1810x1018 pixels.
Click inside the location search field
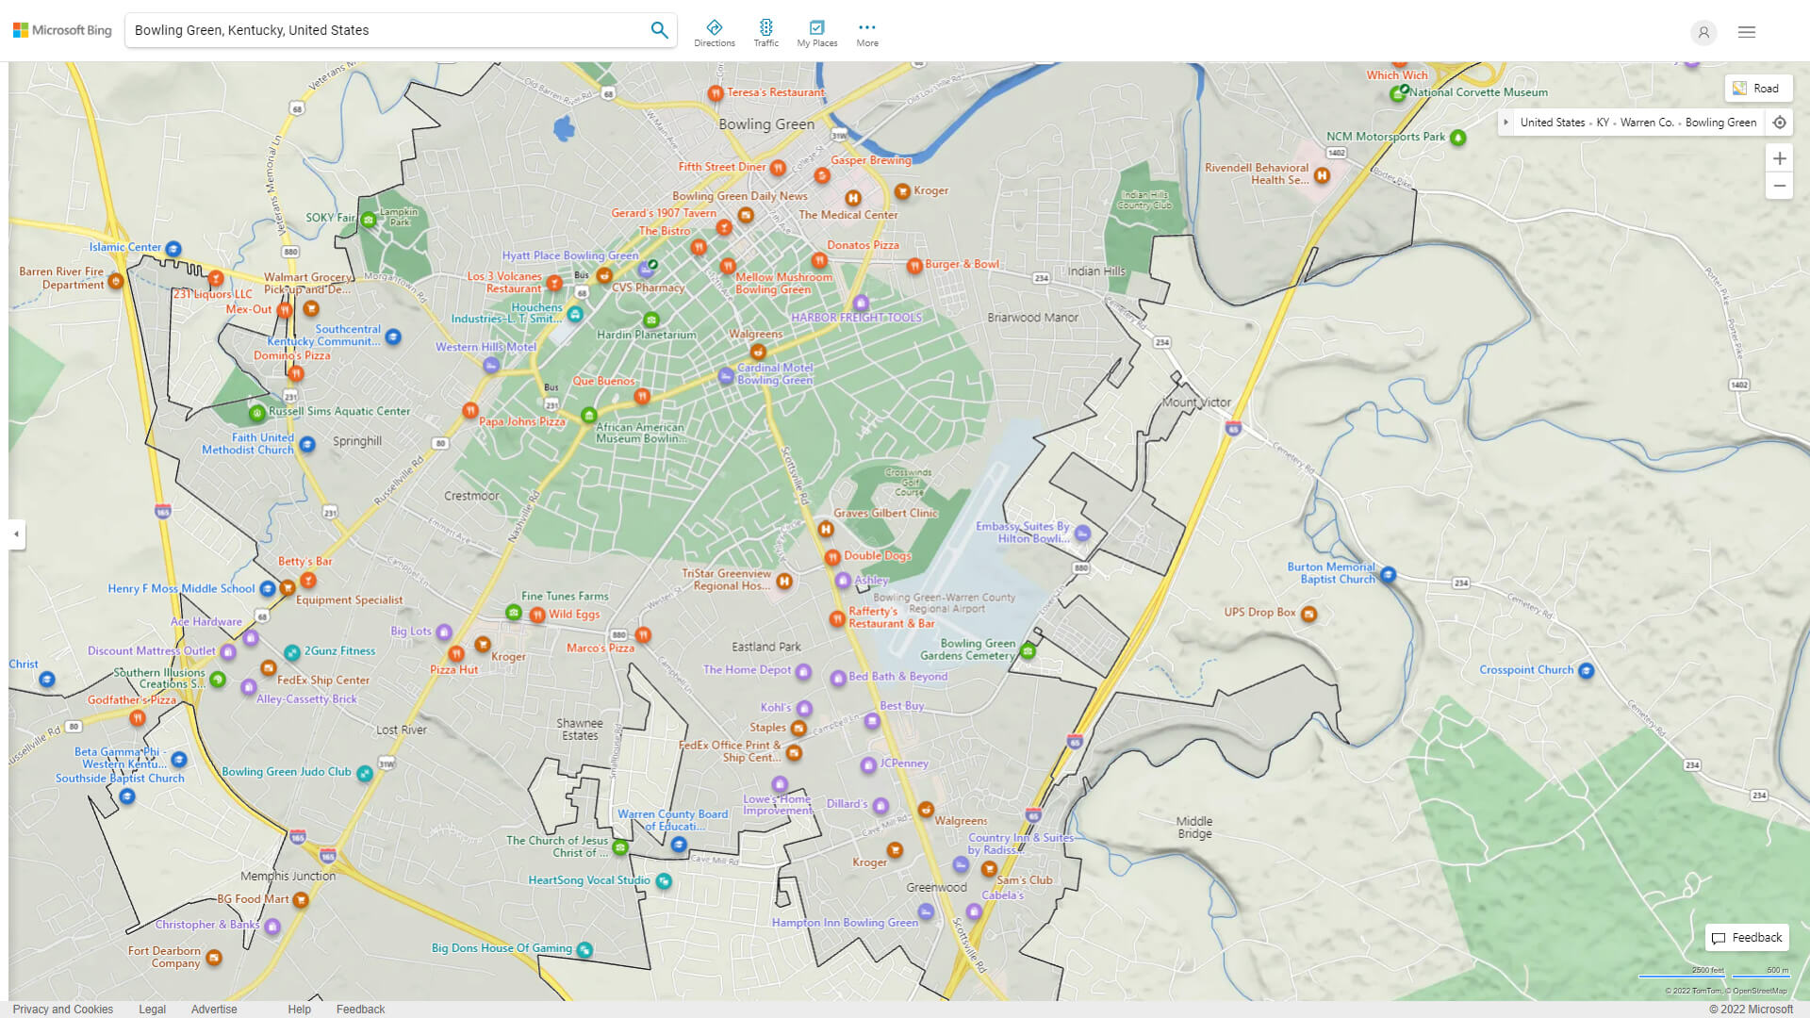[x=377, y=29]
